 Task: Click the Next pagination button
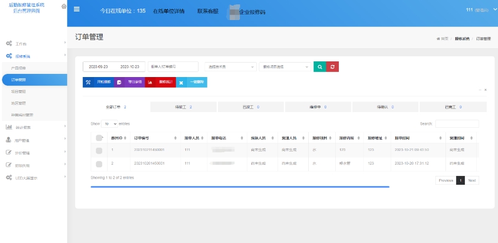472,180
